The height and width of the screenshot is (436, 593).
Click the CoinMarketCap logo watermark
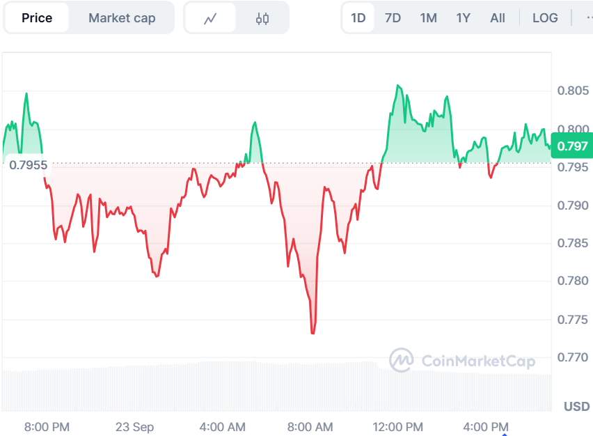point(462,361)
